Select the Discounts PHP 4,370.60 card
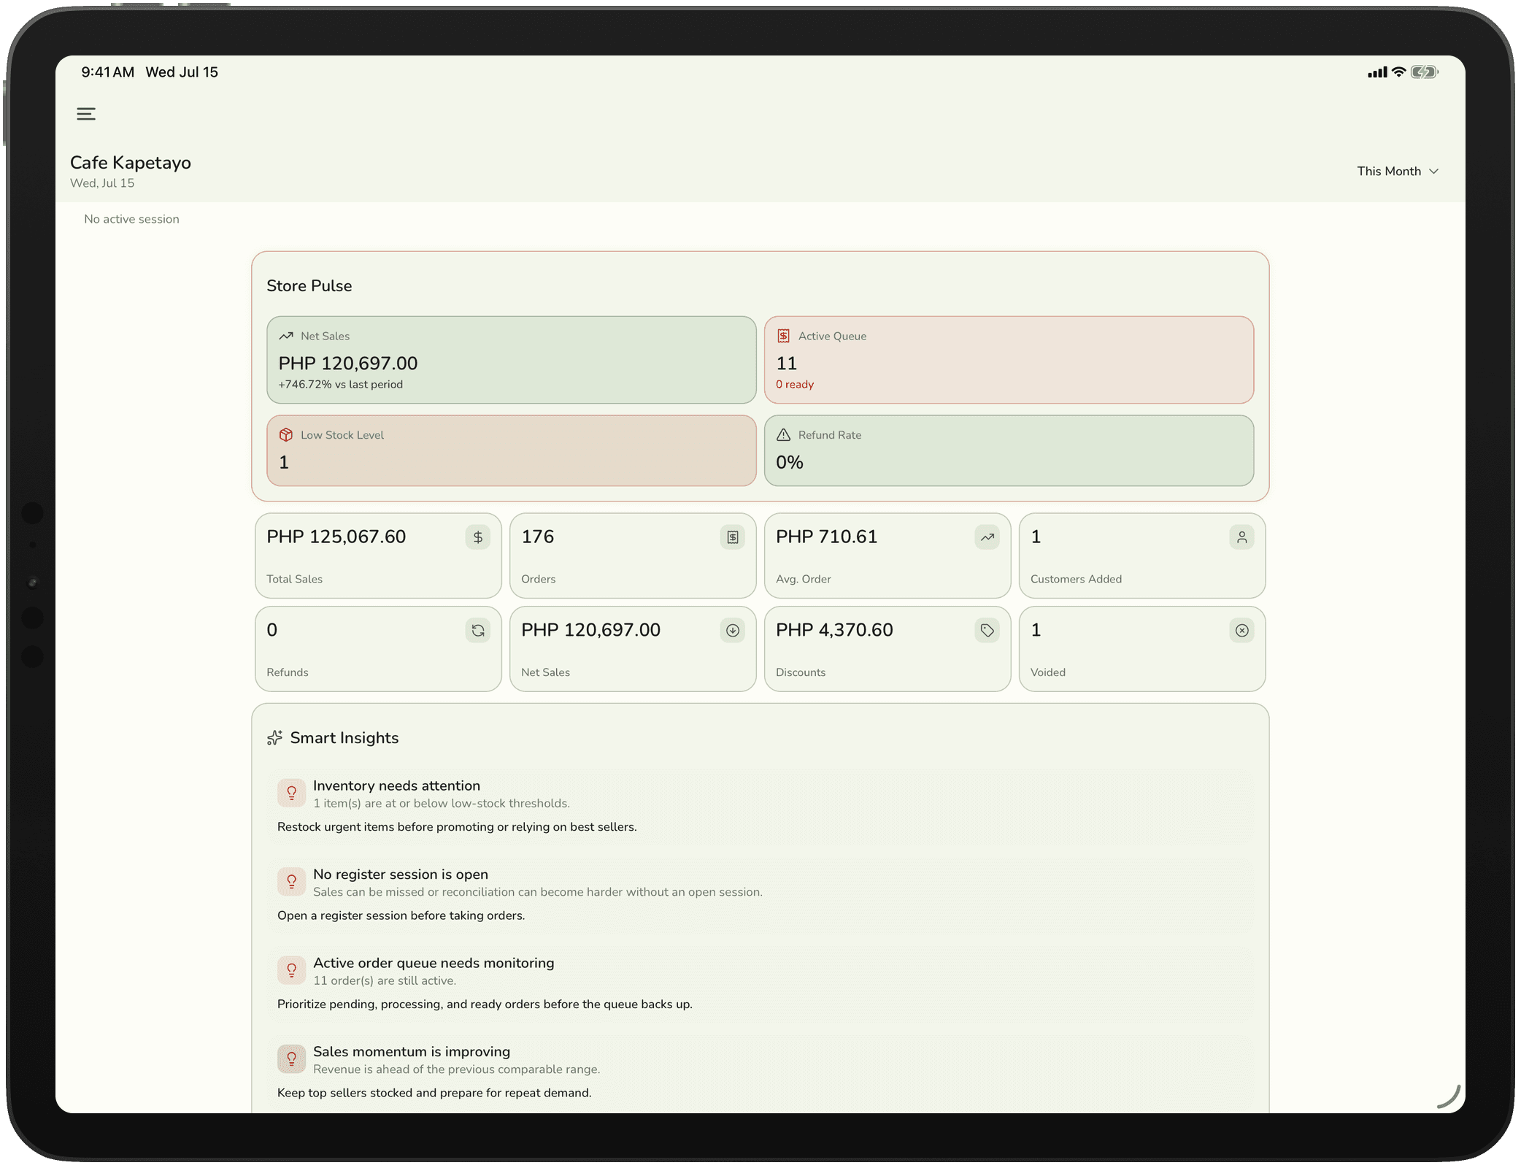 point(887,649)
